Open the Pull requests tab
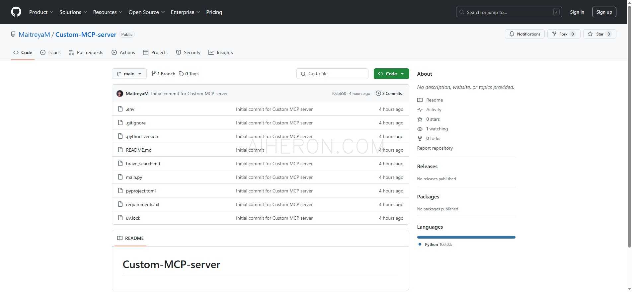This screenshot has height=292, width=632. pos(86,52)
